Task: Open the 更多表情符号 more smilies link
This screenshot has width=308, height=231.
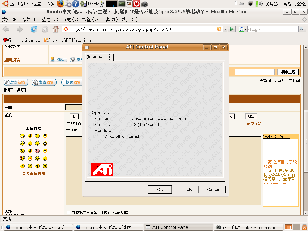Action: tap(34, 174)
